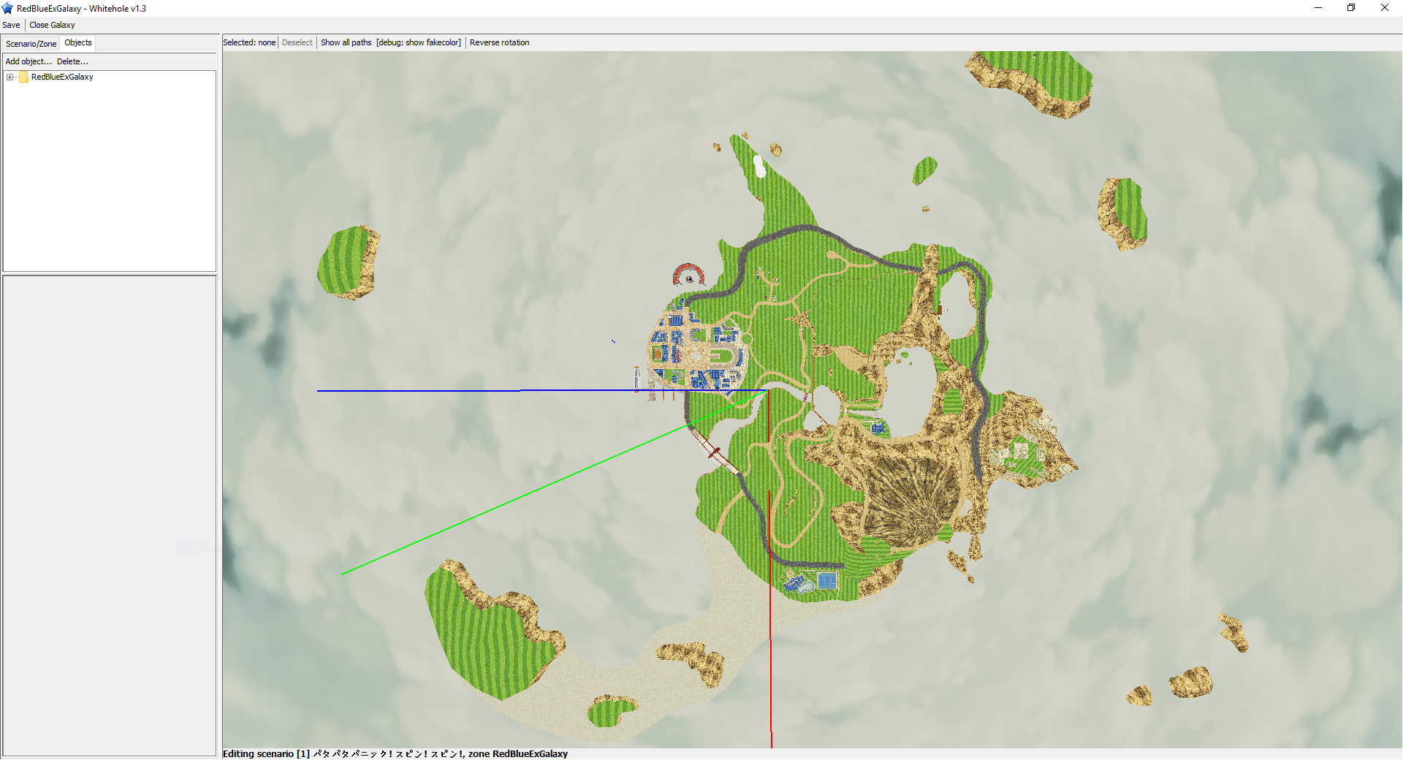Select the red semicircular arch object in viewport
Screen dimensions: 1403x760
pyautogui.click(x=688, y=275)
